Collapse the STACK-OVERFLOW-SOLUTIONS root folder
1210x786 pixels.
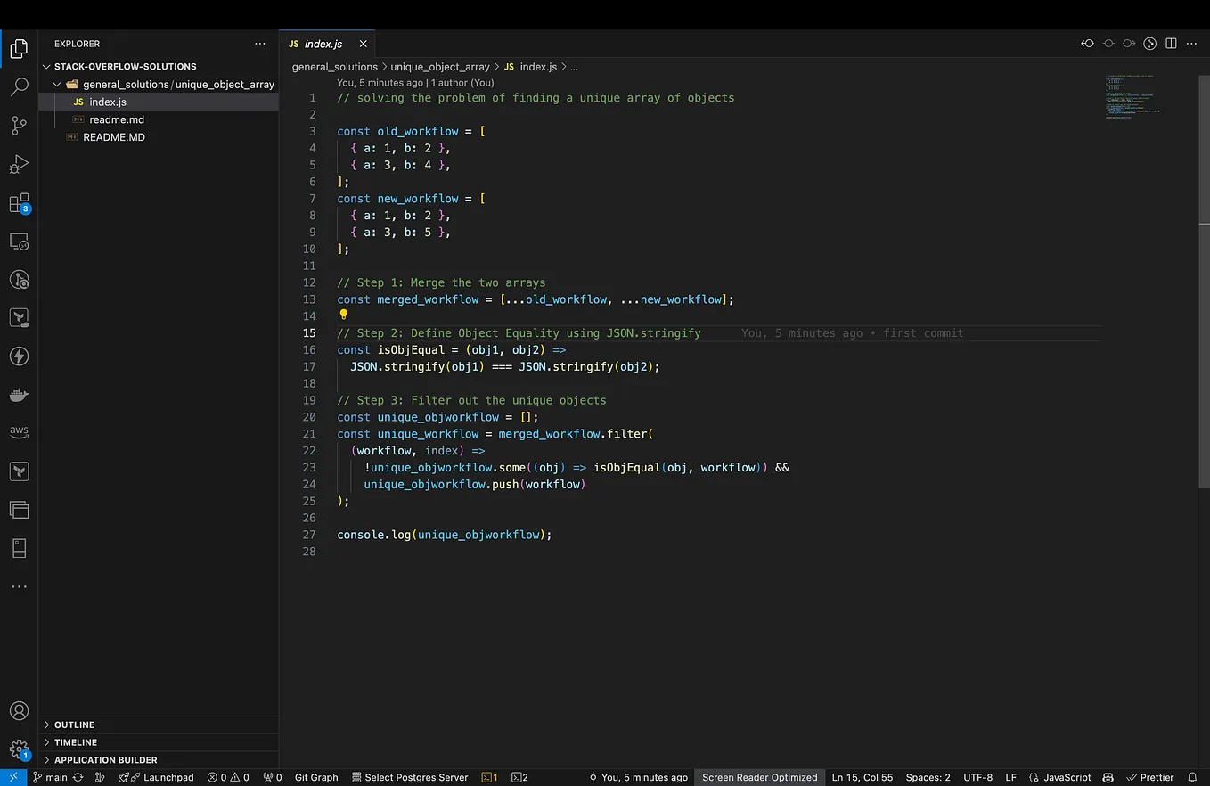pos(125,67)
